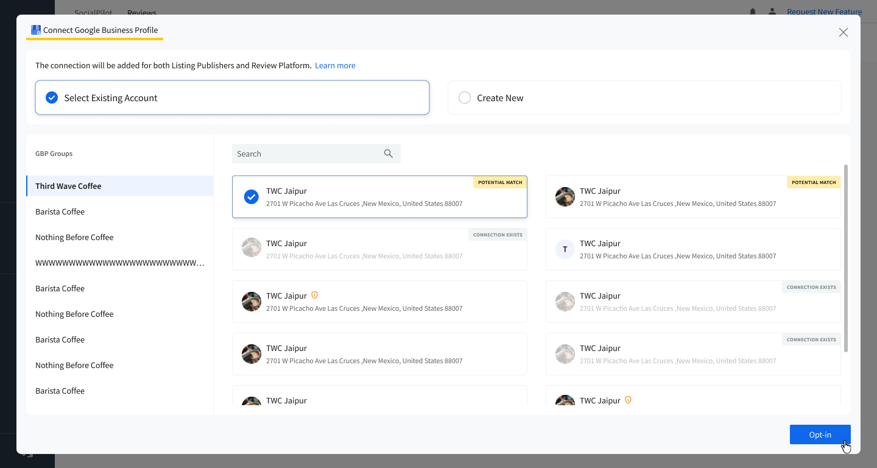Open the Learn more link

335,65
